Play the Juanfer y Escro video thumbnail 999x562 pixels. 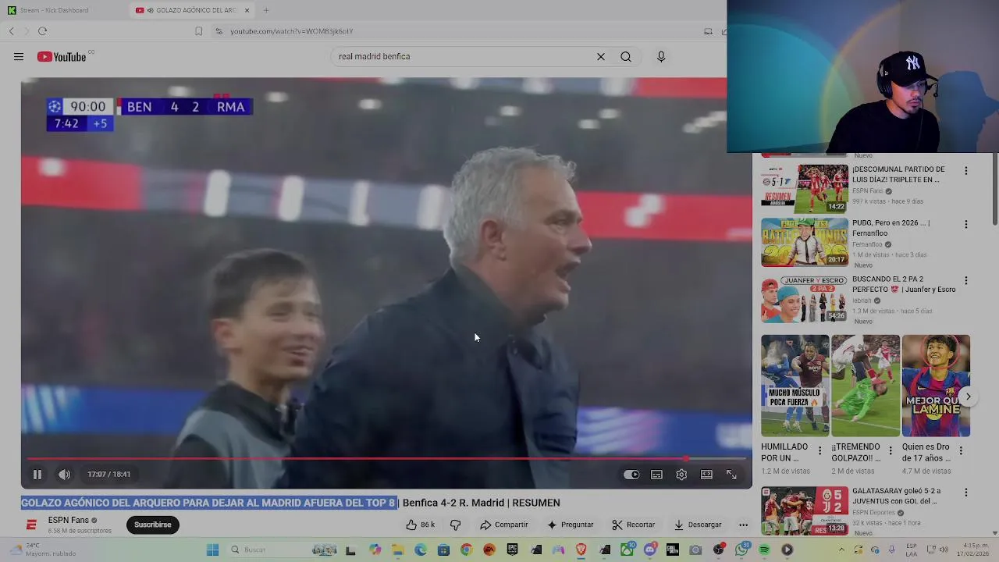point(805,298)
